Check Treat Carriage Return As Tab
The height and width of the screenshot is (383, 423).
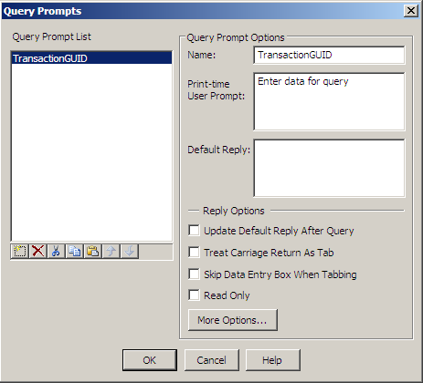(x=194, y=253)
